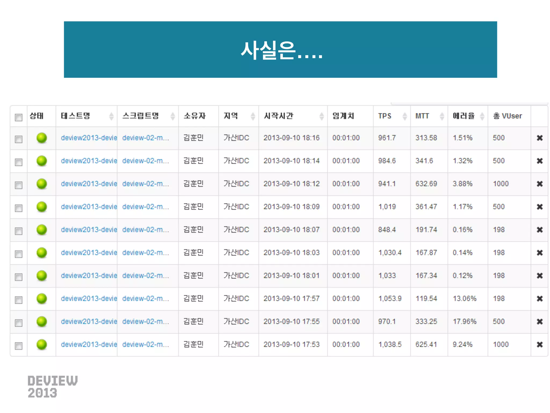Open deview2013-devie test from 17:53
Screen dimensions: 550x413
[x=89, y=344]
